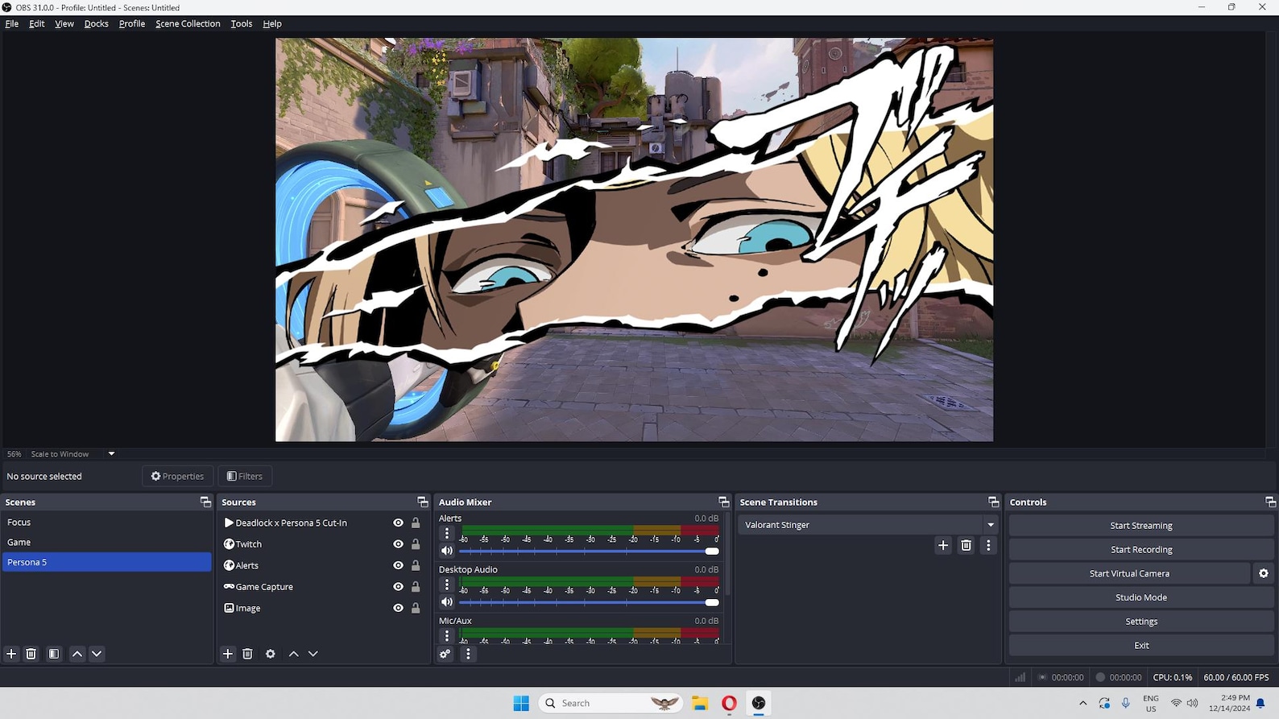Select the Persona 5 scene

click(106, 562)
